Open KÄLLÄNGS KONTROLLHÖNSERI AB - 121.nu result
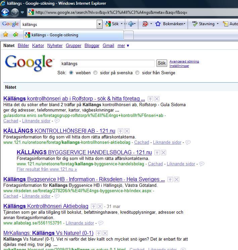238x250 pixels. tap(59, 131)
